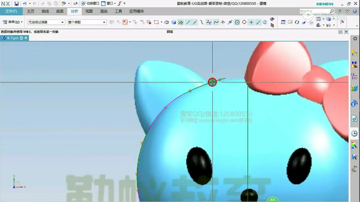360x202 pixels.
Task: Open the Assembly Navigator sidebar icon
Action: coord(354,53)
